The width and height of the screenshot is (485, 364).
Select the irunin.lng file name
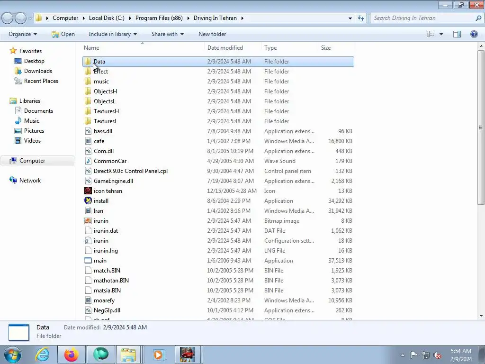pyautogui.click(x=106, y=250)
